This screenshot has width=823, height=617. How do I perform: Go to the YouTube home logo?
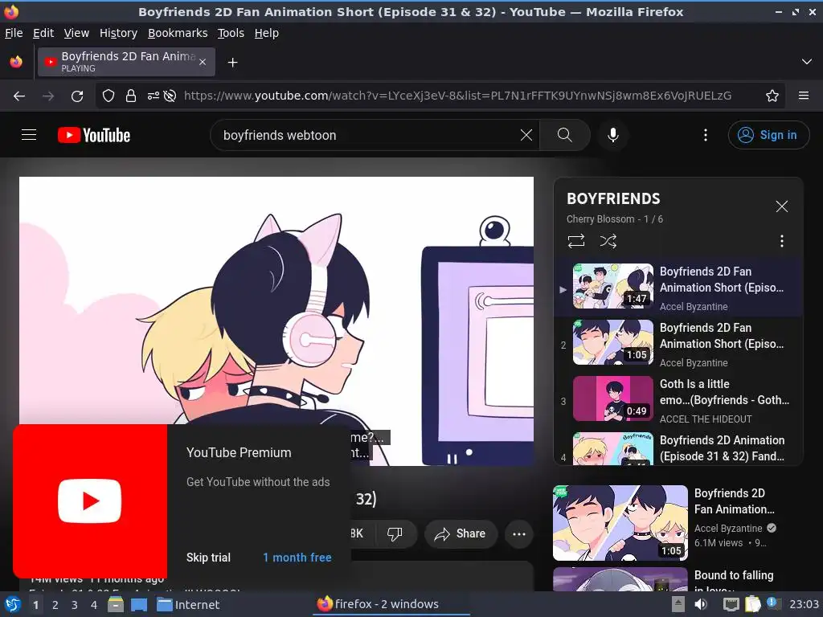click(94, 135)
